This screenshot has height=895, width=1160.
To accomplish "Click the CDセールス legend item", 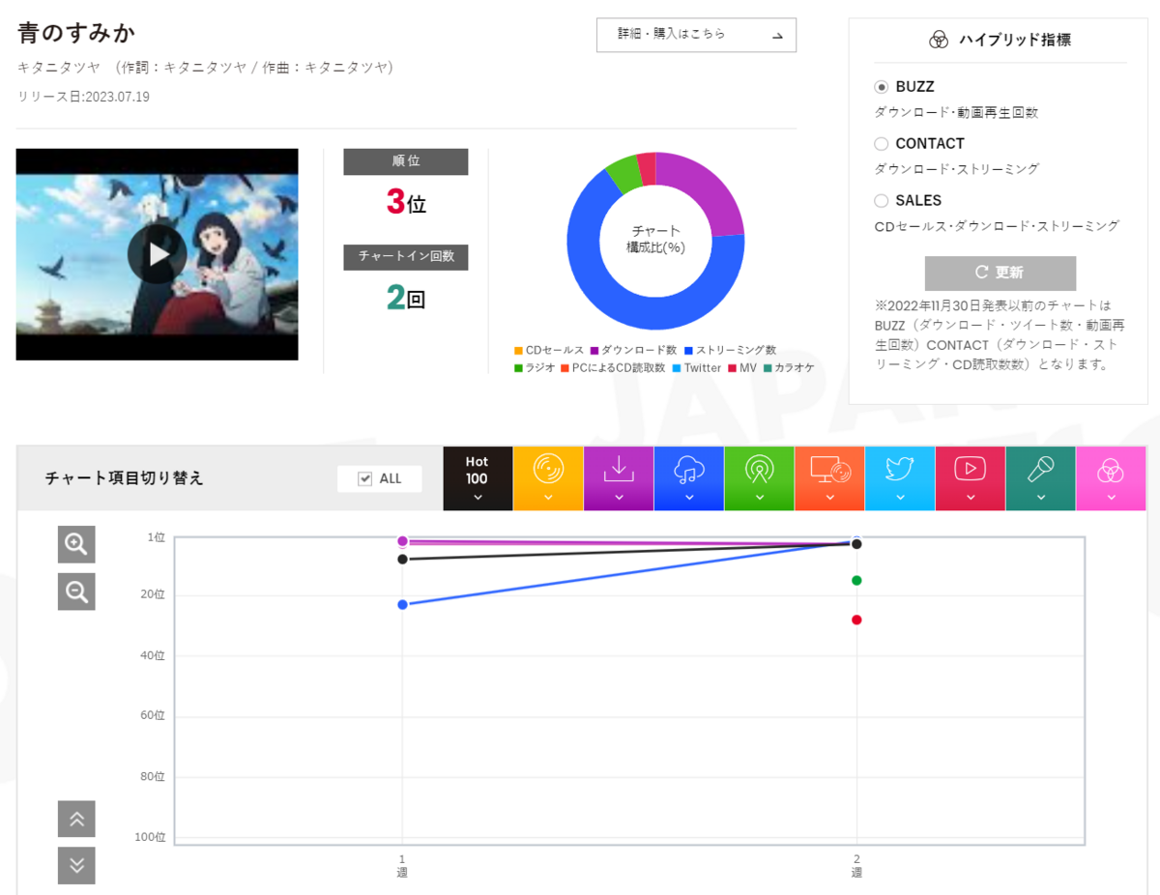I will (549, 350).
